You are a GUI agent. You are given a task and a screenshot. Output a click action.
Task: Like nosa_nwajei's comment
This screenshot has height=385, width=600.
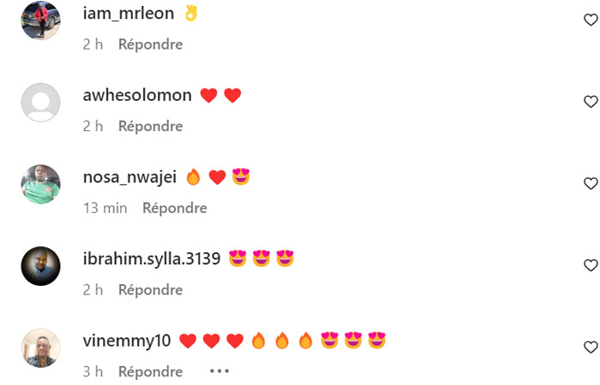click(591, 183)
